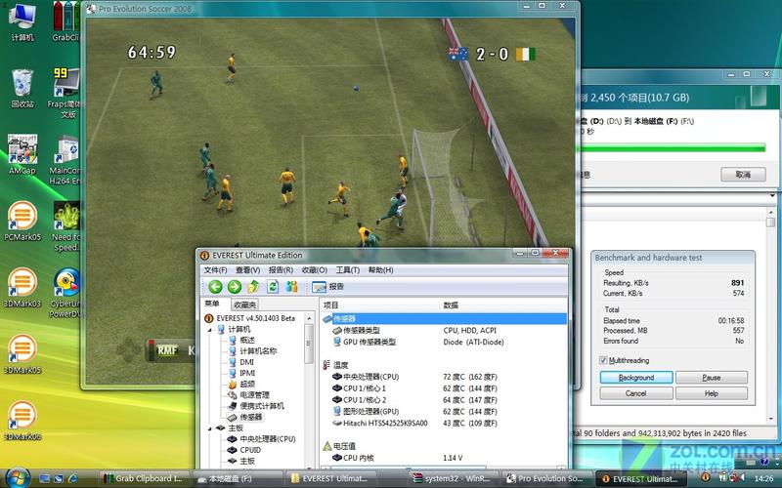Click the EVEREST tree vertical scrollbar thumb
782x488 pixels.
click(x=309, y=344)
